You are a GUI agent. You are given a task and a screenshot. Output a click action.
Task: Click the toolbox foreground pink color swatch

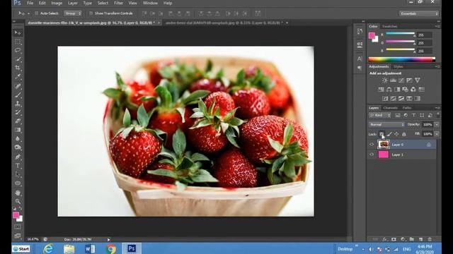click(16, 215)
